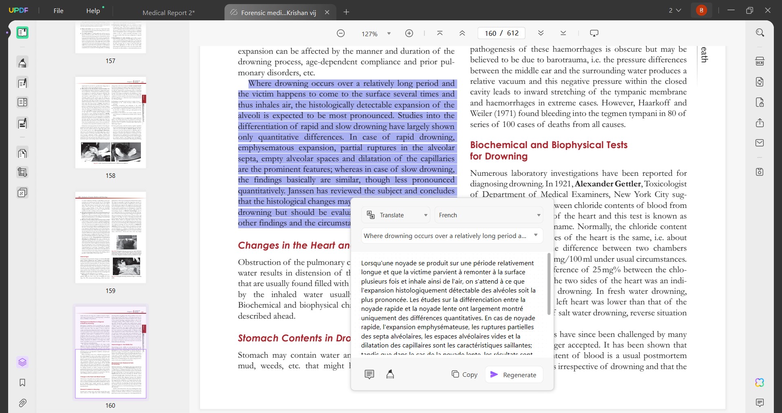Screen dimensions: 782x413
Task: Click the translation result scrollbar
Action: pyautogui.click(x=549, y=284)
